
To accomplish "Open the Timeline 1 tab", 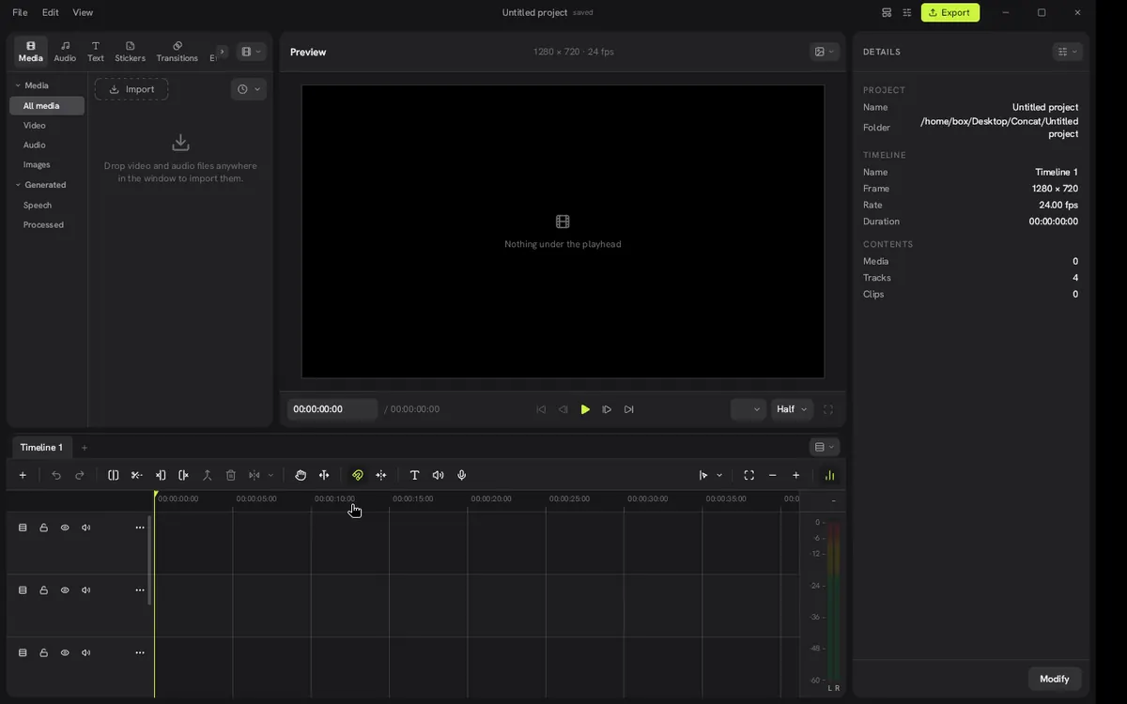I will [41, 448].
